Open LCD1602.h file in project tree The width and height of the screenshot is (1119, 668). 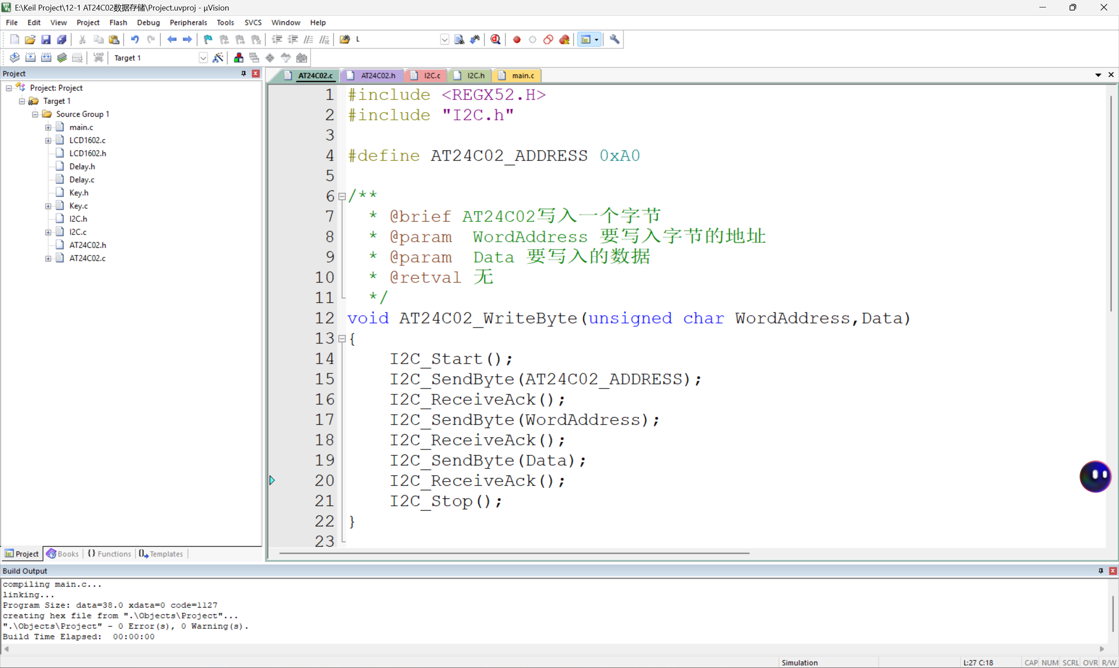point(87,153)
